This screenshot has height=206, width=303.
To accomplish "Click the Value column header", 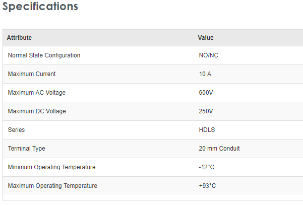I will coord(206,38).
